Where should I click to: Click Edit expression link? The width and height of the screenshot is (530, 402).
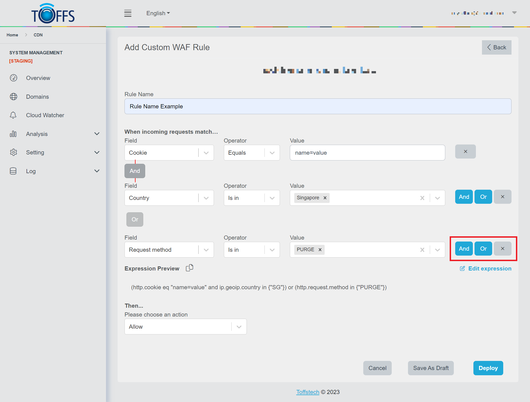click(486, 269)
